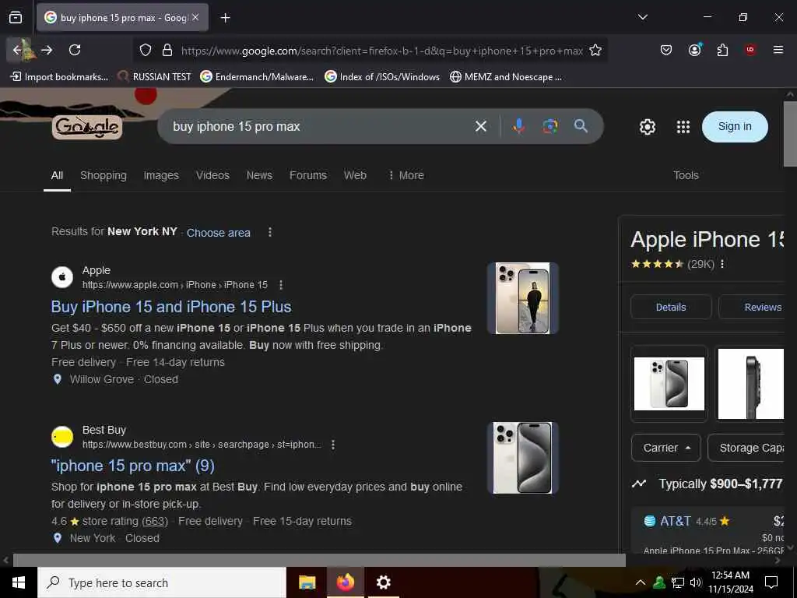Open the uBlock Origin extension icon
This screenshot has height=598, width=797.
[x=750, y=50]
